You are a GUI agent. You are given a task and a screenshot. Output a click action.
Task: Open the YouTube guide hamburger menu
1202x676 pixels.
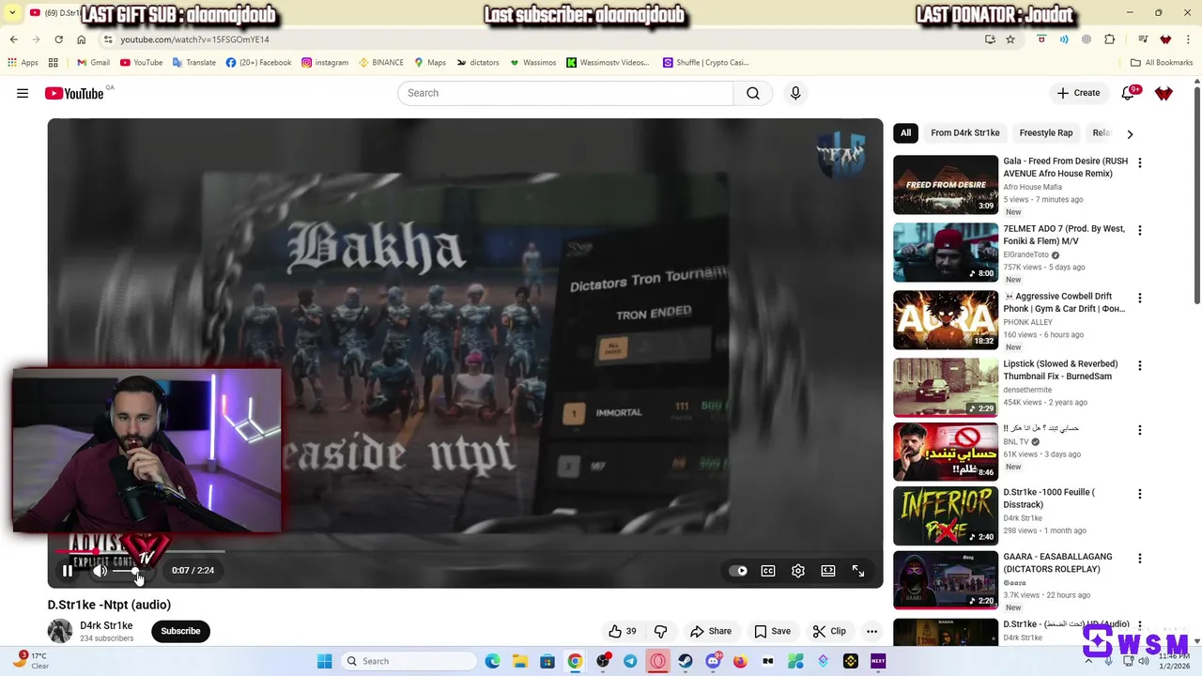coord(23,93)
